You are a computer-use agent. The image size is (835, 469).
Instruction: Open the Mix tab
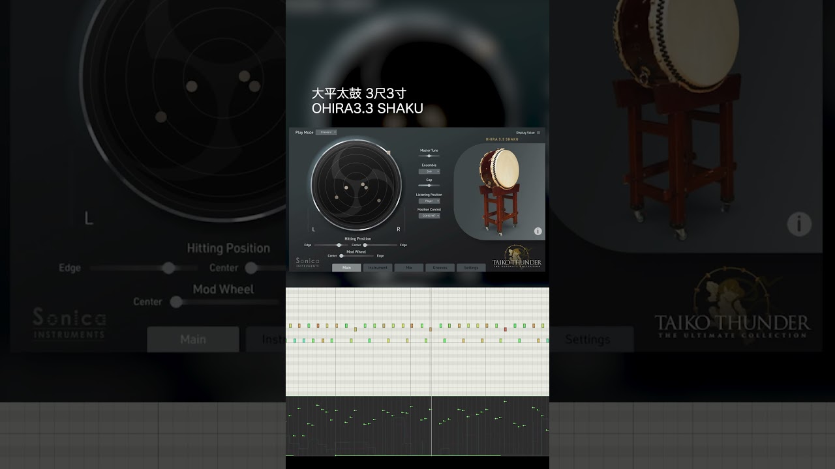[409, 268]
